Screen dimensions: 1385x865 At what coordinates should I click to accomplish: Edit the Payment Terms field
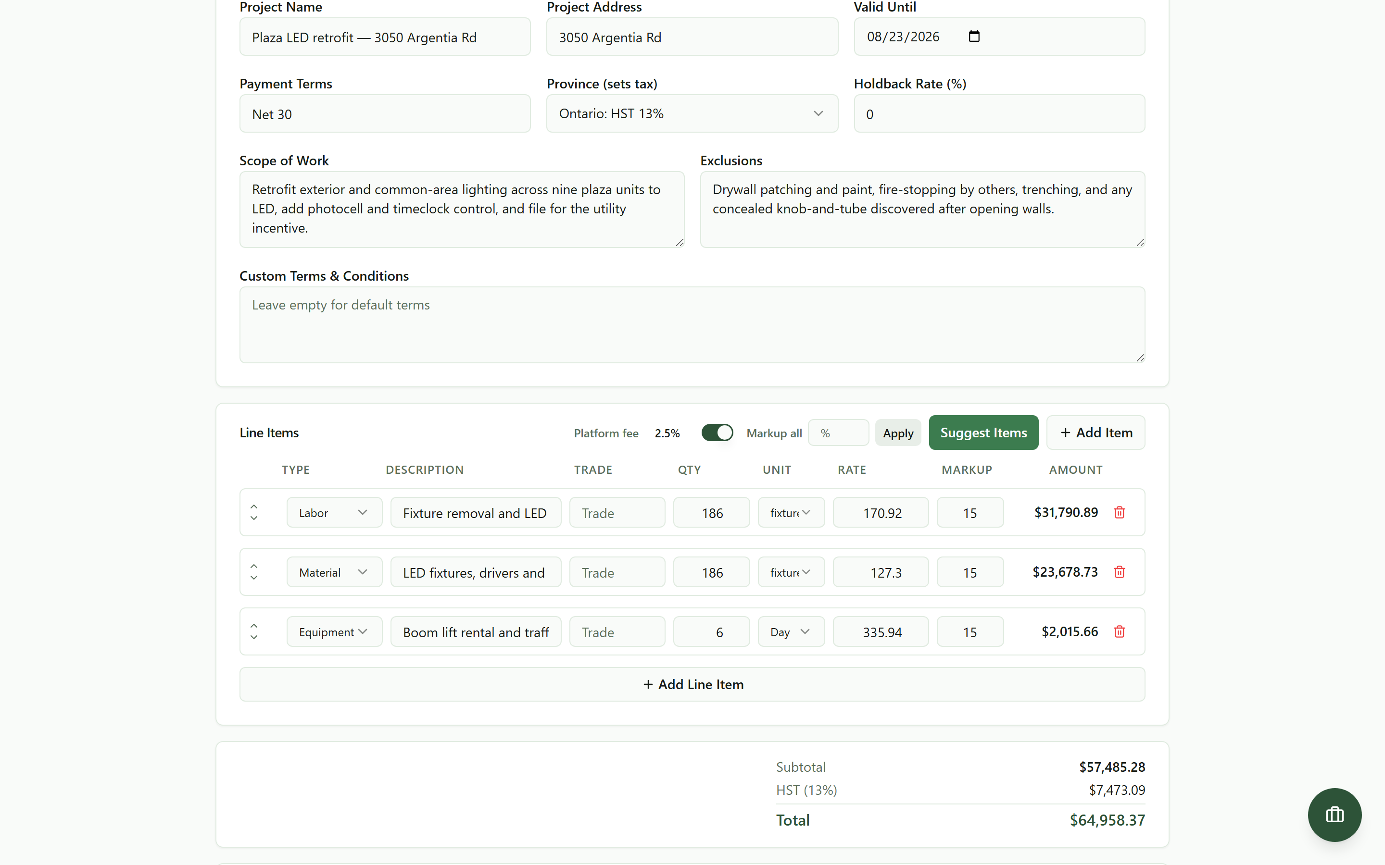(x=385, y=113)
